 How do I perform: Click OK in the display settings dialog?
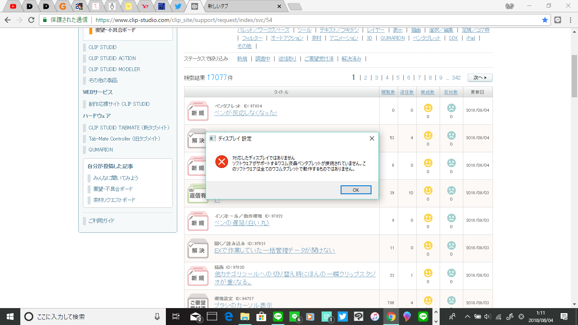pos(356,190)
